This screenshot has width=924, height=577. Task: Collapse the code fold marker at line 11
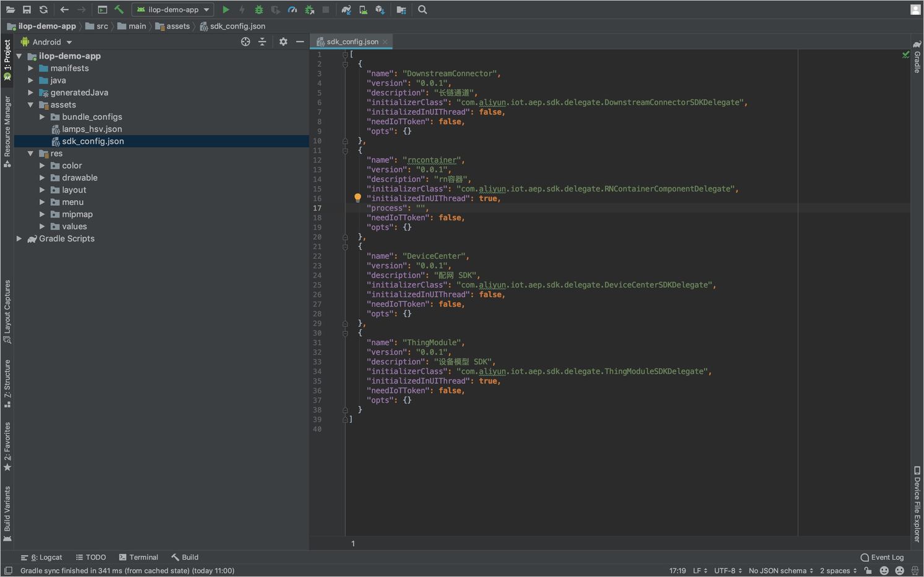[x=345, y=151]
